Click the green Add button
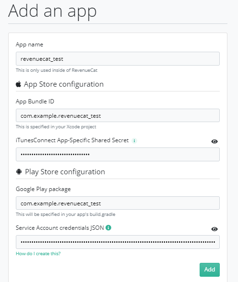 (x=210, y=270)
